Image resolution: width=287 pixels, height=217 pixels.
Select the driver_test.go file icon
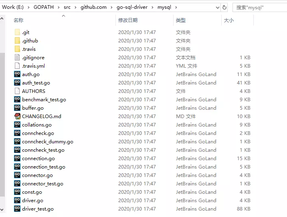coord(17,209)
